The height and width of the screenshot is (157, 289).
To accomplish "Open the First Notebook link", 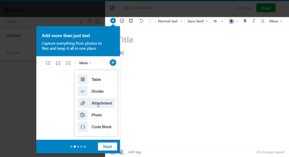I will pyautogui.click(x=139, y=8).
